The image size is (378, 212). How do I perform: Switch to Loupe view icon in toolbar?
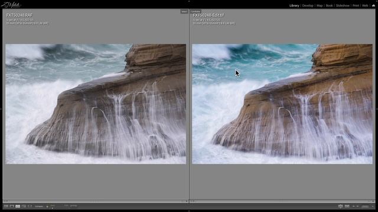[x=12, y=206]
